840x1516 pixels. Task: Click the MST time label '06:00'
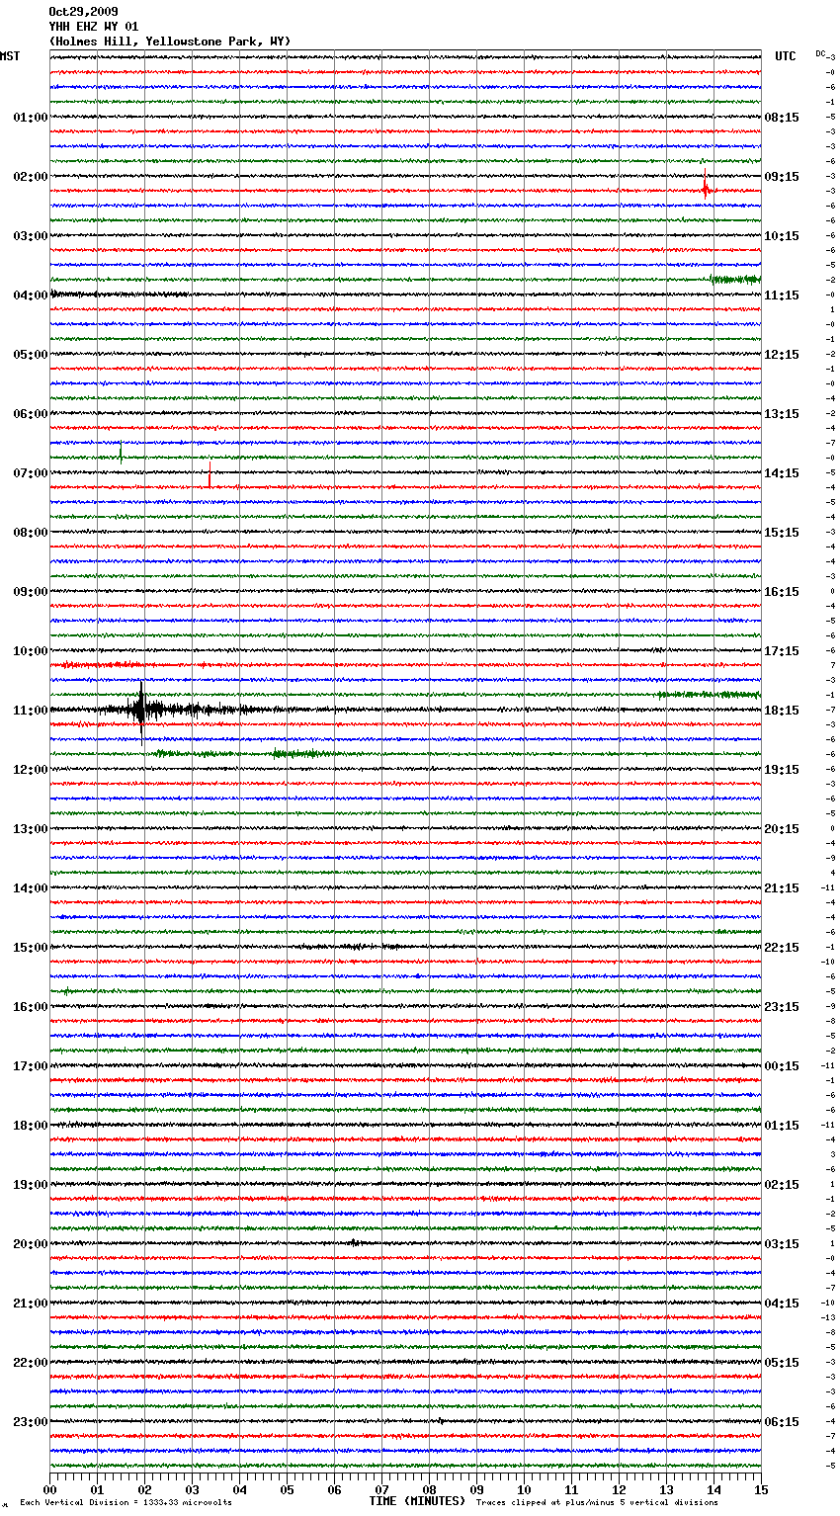[31, 414]
